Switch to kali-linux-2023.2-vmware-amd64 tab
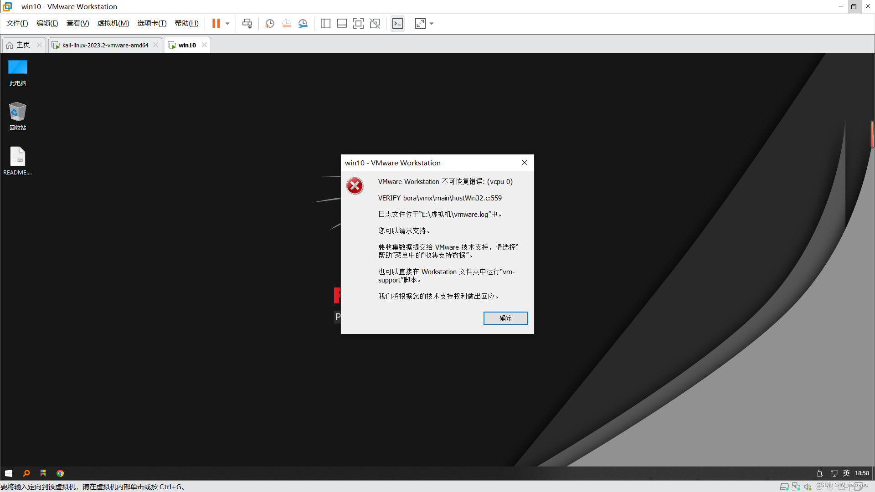 pyautogui.click(x=105, y=45)
